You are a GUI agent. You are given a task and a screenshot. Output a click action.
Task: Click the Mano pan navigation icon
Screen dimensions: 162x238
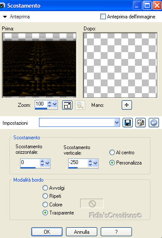[127, 105]
